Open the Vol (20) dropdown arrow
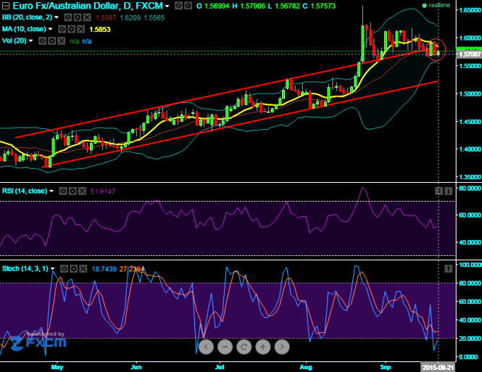 point(30,41)
